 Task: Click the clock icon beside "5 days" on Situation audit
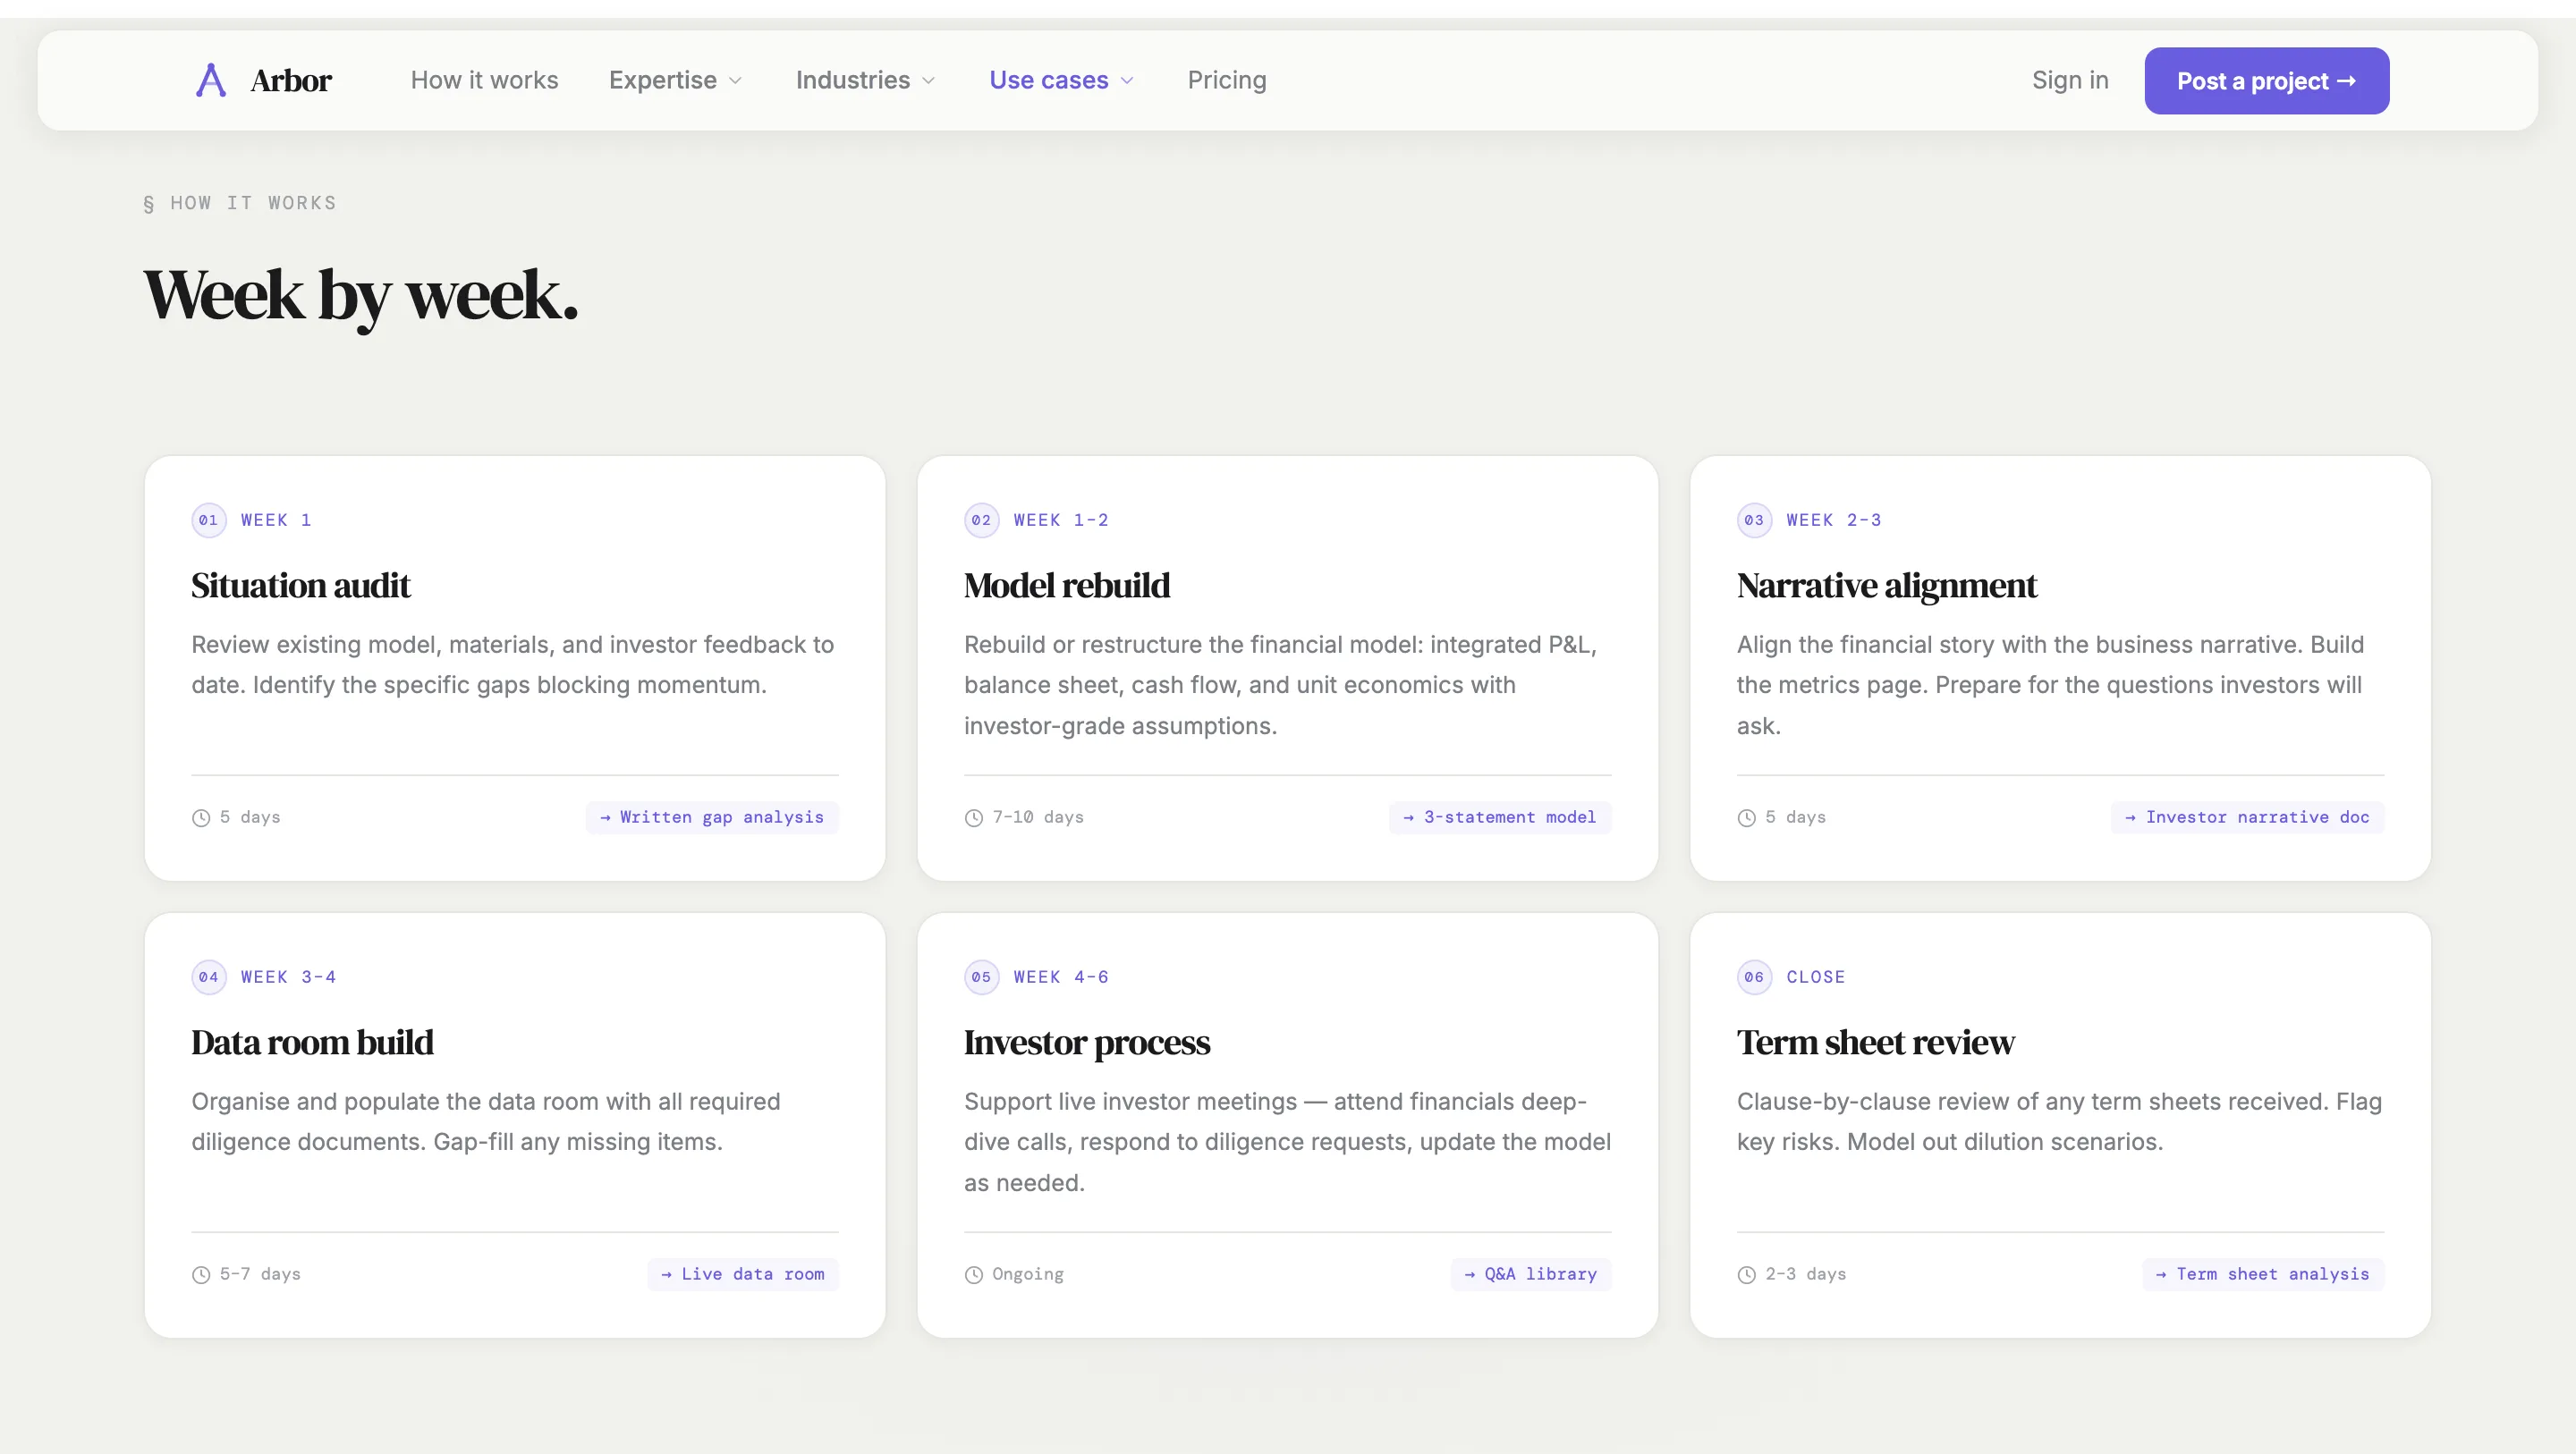tap(201, 817)
